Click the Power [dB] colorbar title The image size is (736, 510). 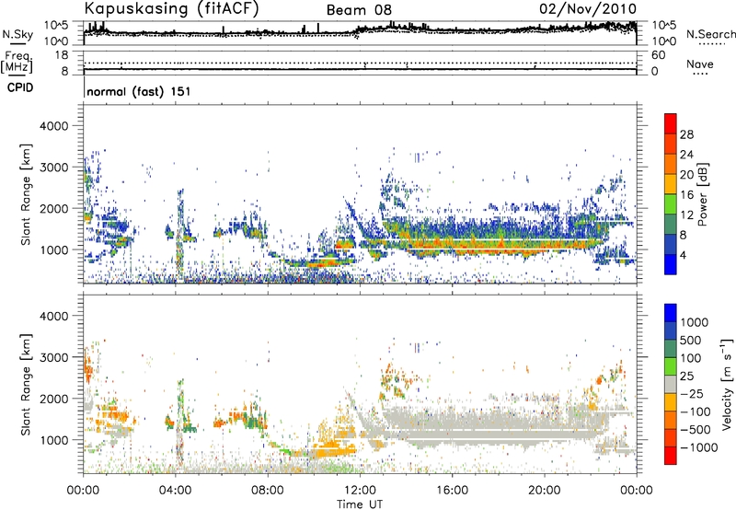(x=702, y=194)
